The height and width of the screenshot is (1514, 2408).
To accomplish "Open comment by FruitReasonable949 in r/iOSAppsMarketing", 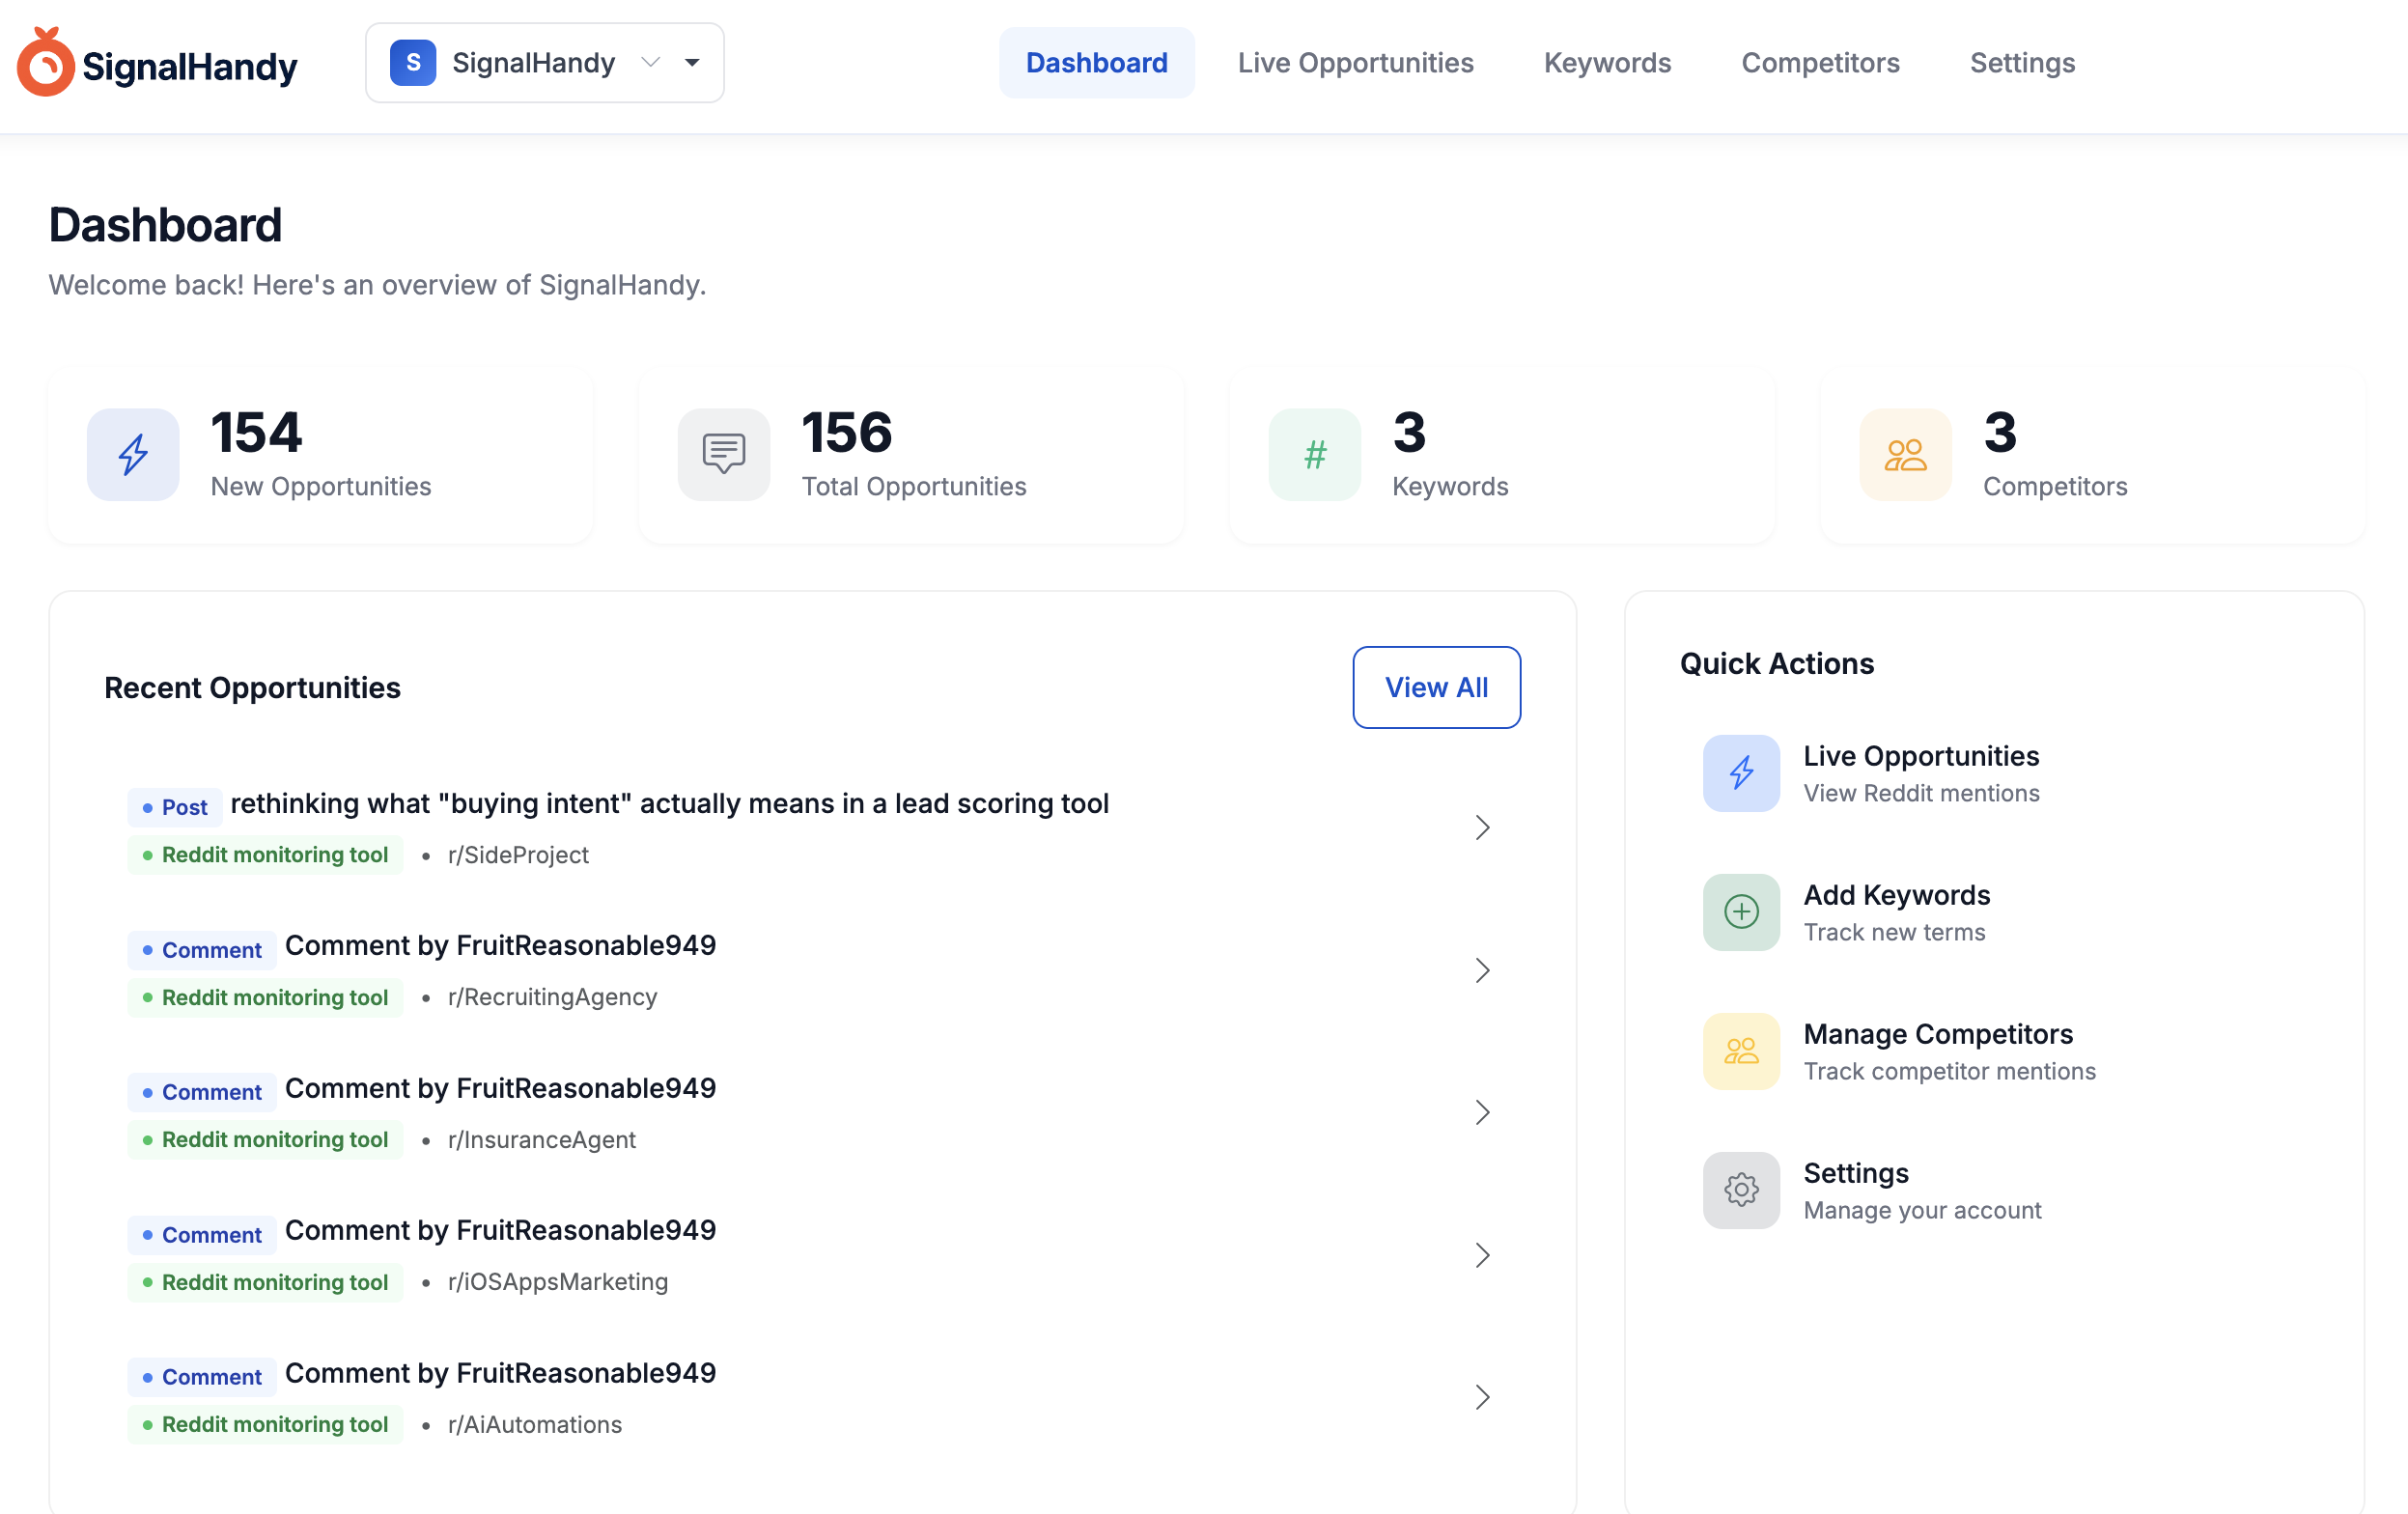I will [500, 1231].
